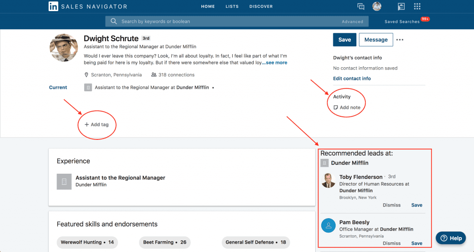
Task: Open the news feed icon in header
Action: 401,6
